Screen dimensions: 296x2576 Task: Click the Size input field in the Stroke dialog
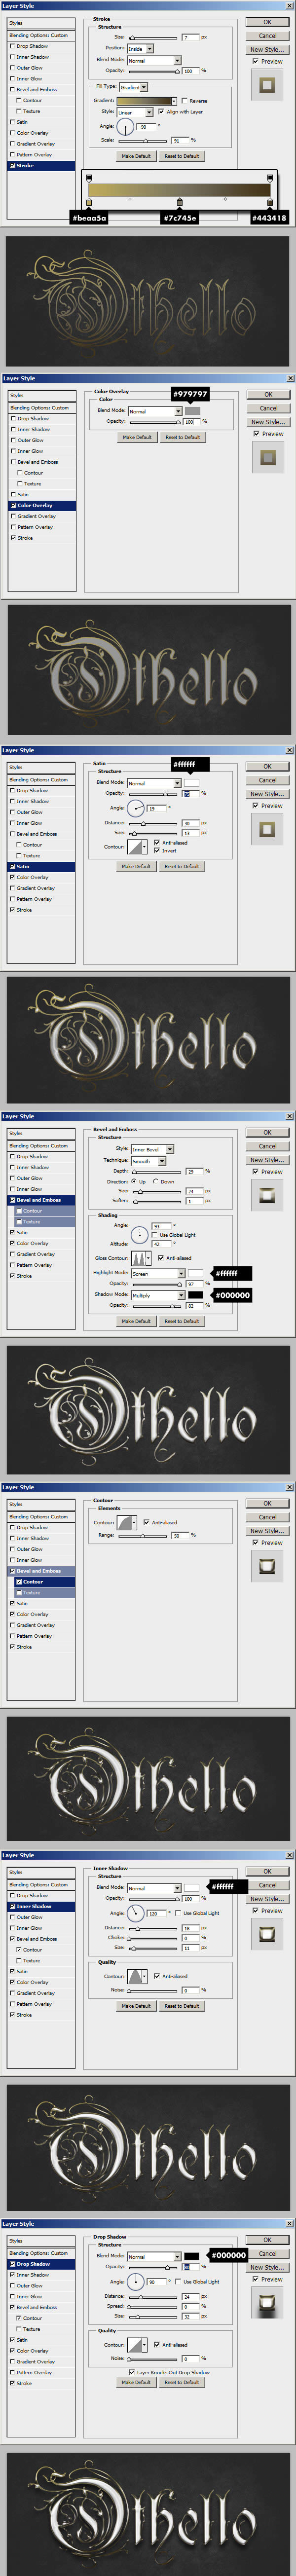[x=190, y=38]
